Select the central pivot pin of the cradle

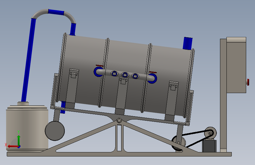click(119, 121)
